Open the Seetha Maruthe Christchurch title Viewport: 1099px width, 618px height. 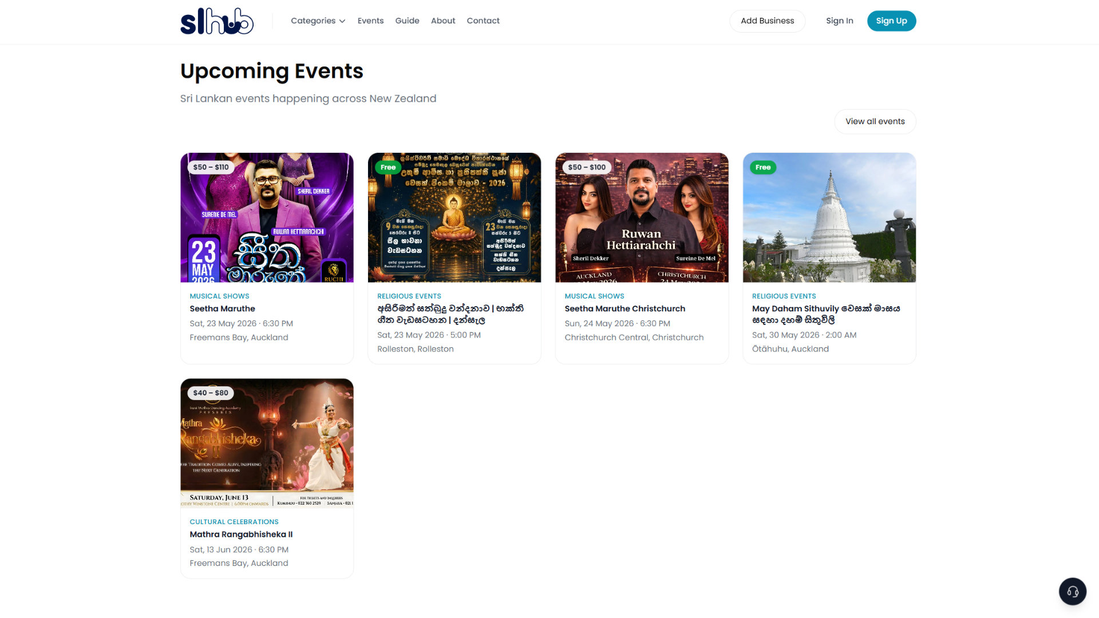624,308
